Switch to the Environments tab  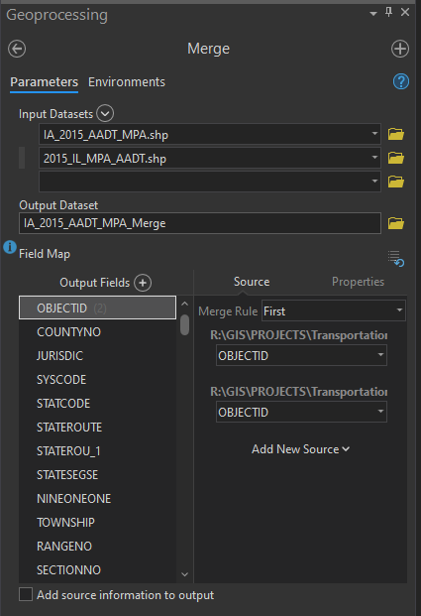127,82
